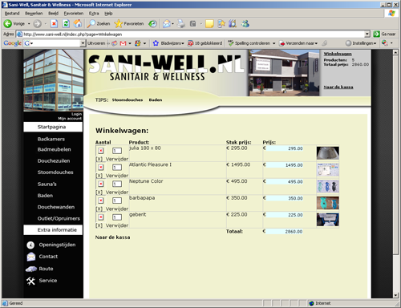Click the Stop loading icon

click(x=55, y=24)
